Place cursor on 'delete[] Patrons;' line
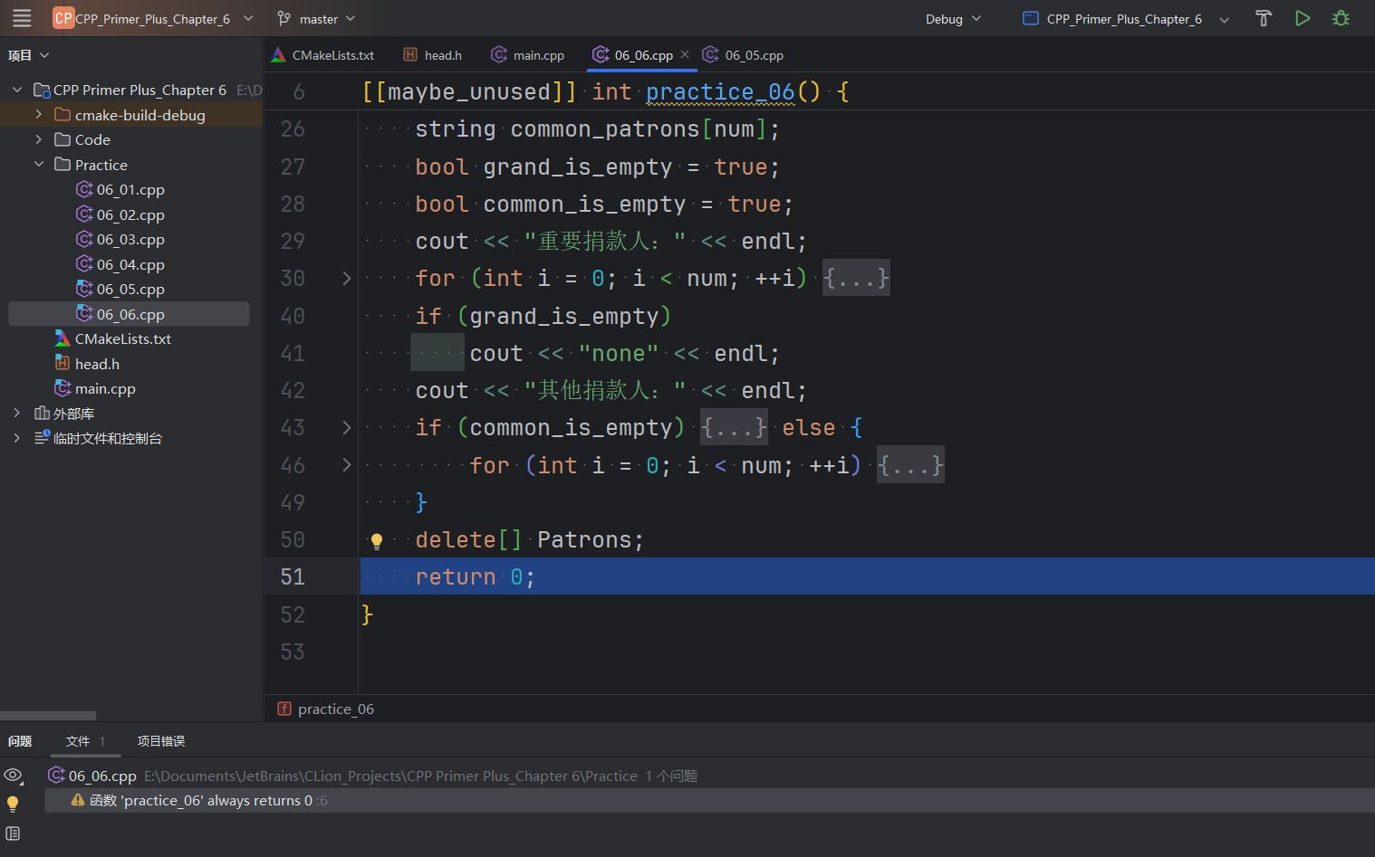Viewport: 1375px width, 857px height. (530, 540)
